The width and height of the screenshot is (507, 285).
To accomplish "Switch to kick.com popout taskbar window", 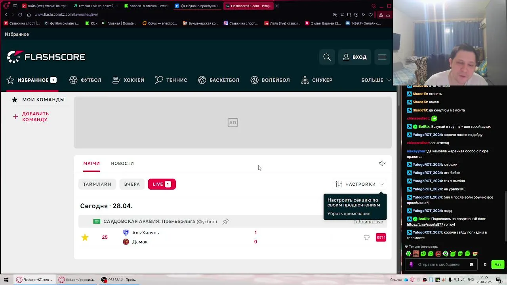I will click(77, 279).
